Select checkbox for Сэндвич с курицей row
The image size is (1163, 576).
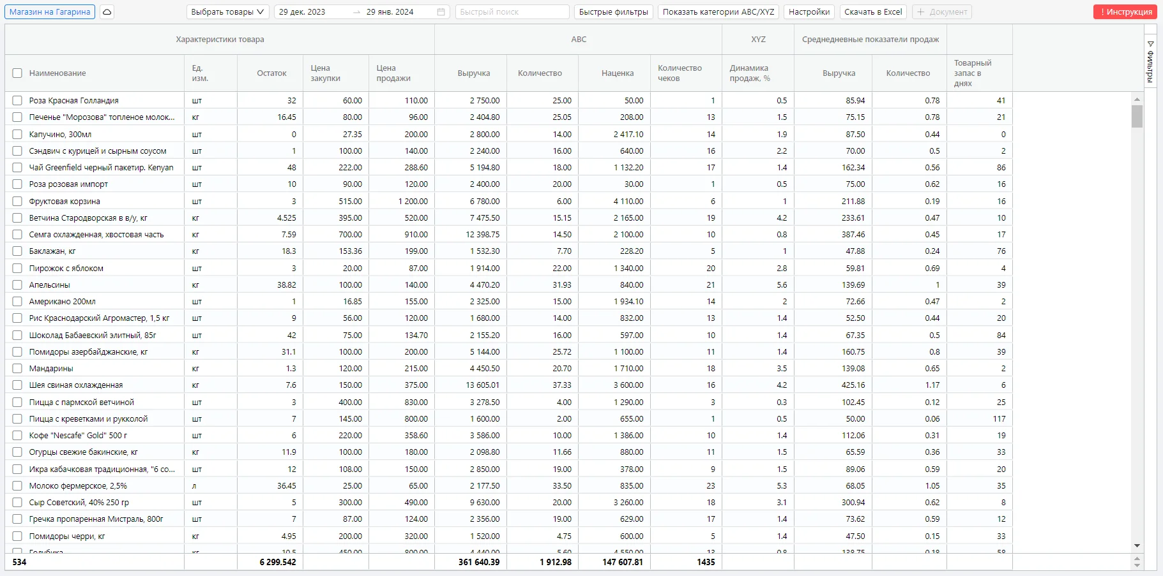[17, 151]
